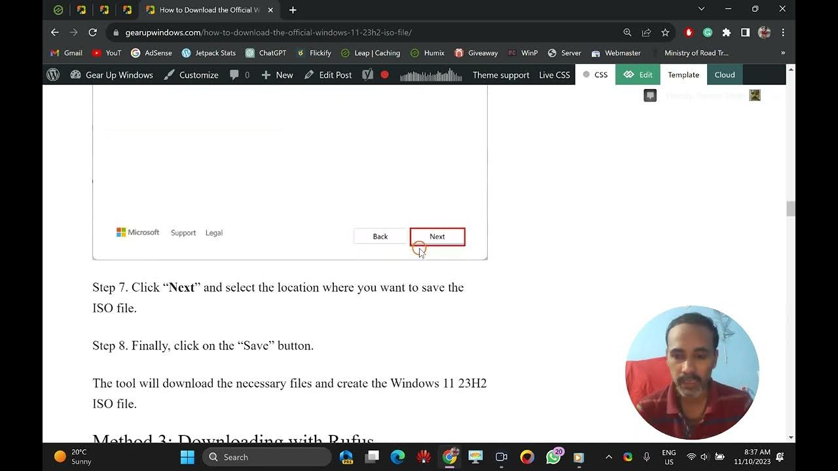Image resolution: width=838 pixels, height=471 pixels.
Task: Open Theme support in the admin bar
Action: 501,75
